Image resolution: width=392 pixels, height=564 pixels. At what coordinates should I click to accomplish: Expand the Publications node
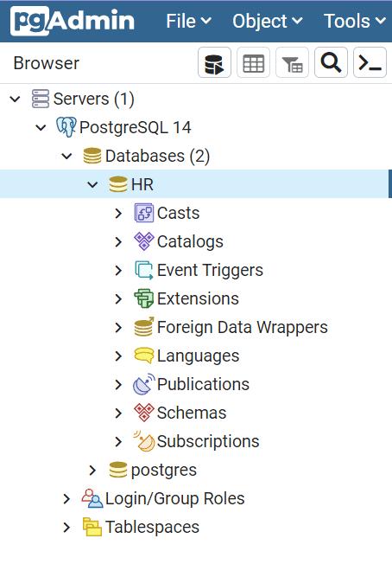tap(118, 384)
